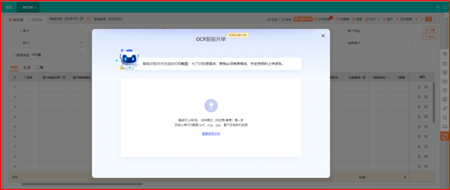Open 历史单据 in the toolbar
450x190 pixels.
[404, 19]
